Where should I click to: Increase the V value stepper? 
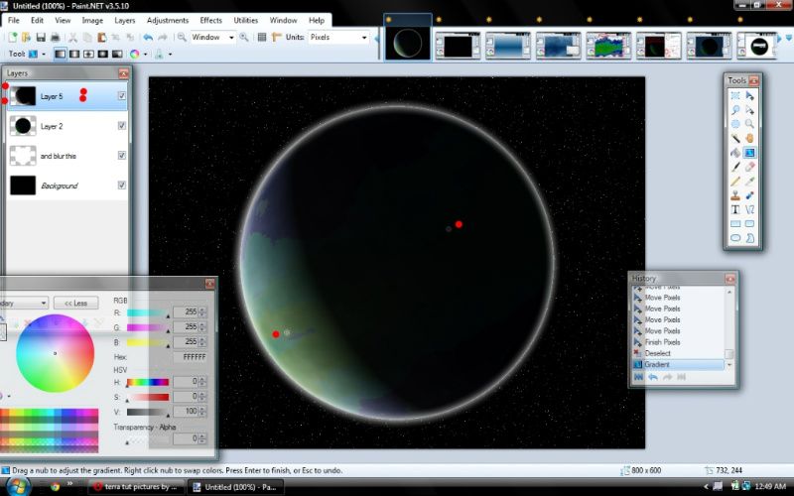202,409
